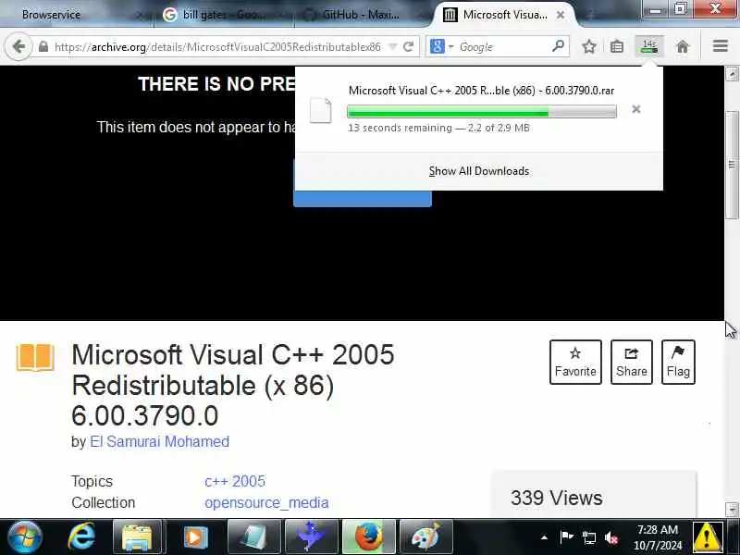Bookmark this page with the star icon
Viewport: 740px width, 555px height.
pyautogui.click(x=588, y=47)
